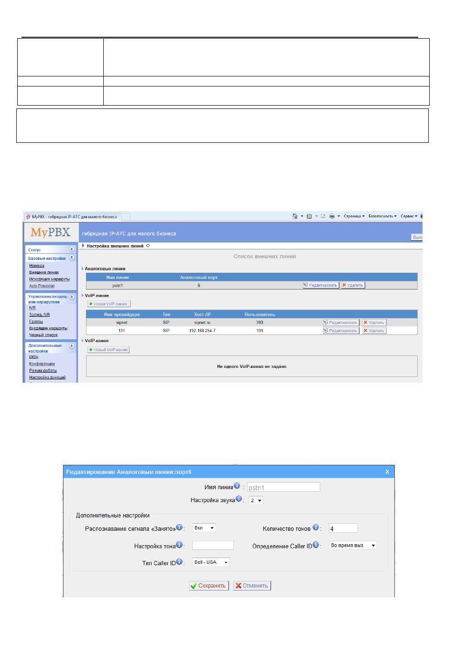Click the browser home icon
456x645 pixels.
pyautogui.click(x=295, y=216)
